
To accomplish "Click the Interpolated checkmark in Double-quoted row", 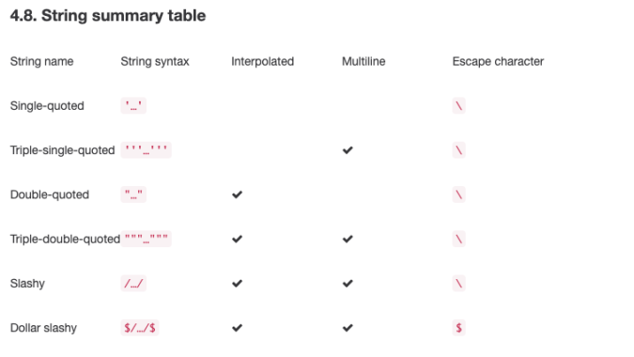I will [238, 194].
